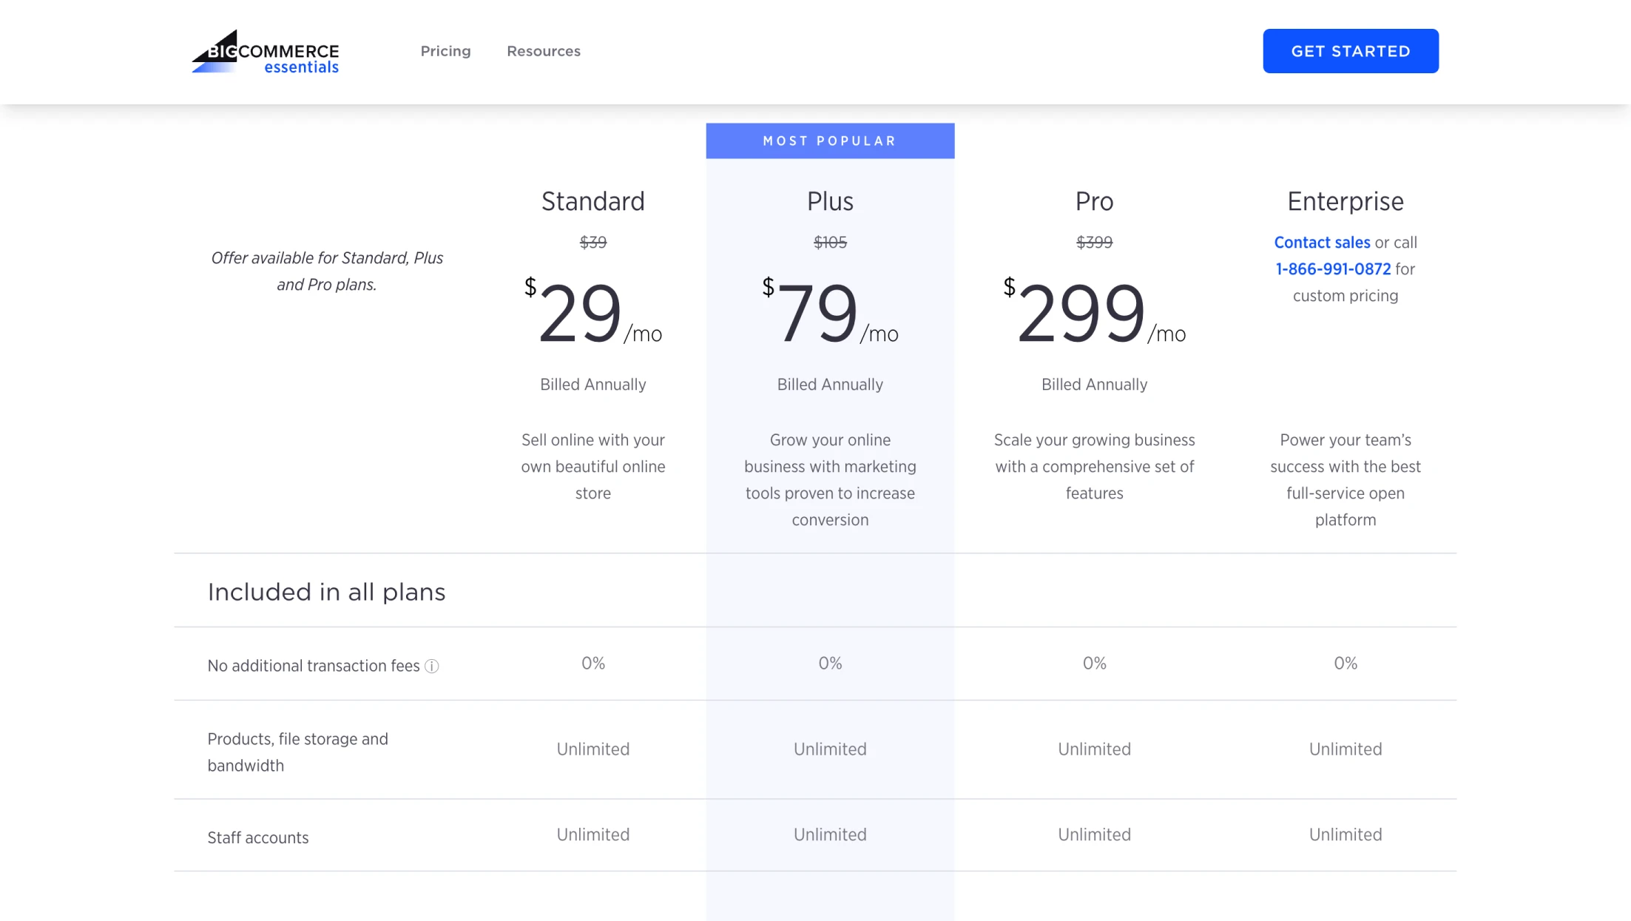
Task: Open the Resources menu item
Action: pos(543,50)
